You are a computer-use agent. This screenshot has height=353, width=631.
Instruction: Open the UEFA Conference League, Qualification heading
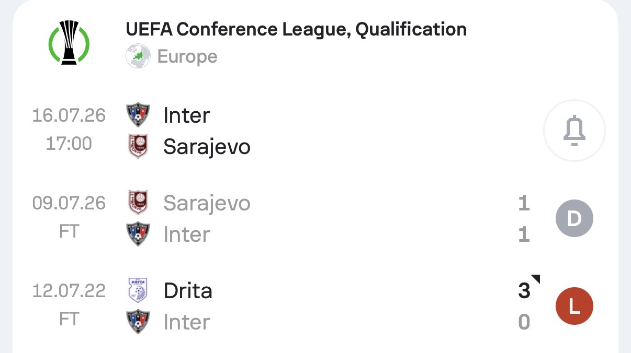[296, 29]
